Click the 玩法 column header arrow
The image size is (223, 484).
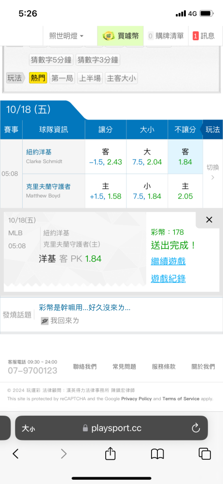[x=211, y=130]
